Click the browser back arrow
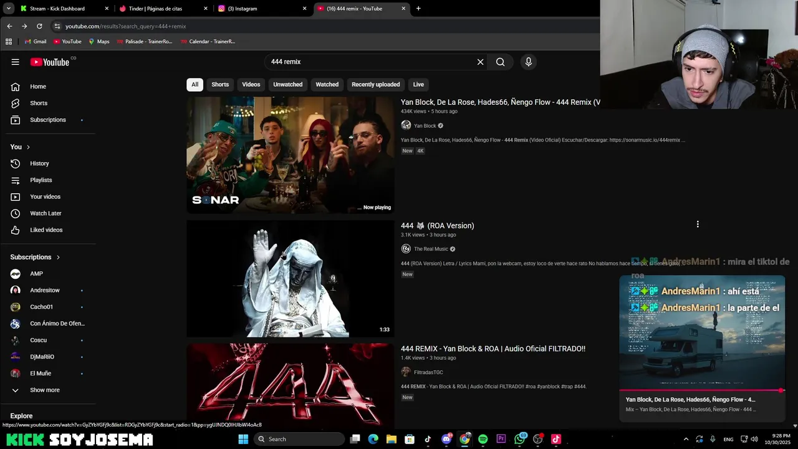798x449 pixels. pyautogui.click(x=9, y=26)
